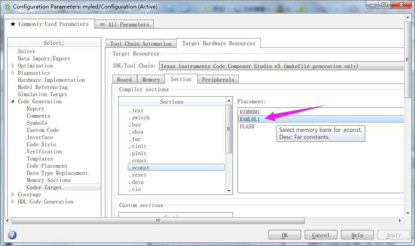Image resolution: width=415 pixels, height=246 pixels.
Task: Select the .pinit compiler section
Action: pos(138,153)
